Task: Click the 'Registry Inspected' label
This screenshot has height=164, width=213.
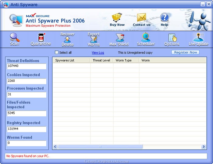Action: (x=23, y=123)
